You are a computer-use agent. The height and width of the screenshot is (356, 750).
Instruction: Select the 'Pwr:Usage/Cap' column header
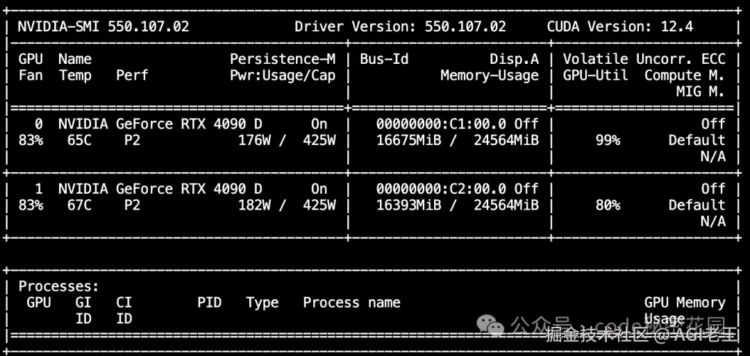pyautogui.click(x=283, y=75)
